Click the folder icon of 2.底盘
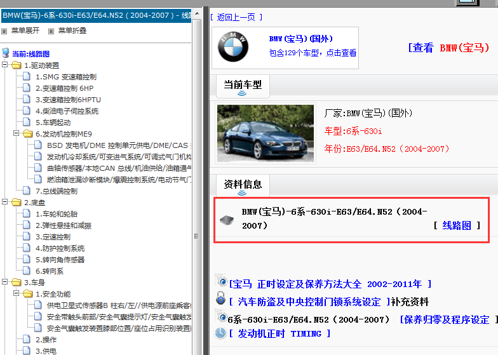The width and height of the screenshot is (498, 355). [x=17, y=203]
